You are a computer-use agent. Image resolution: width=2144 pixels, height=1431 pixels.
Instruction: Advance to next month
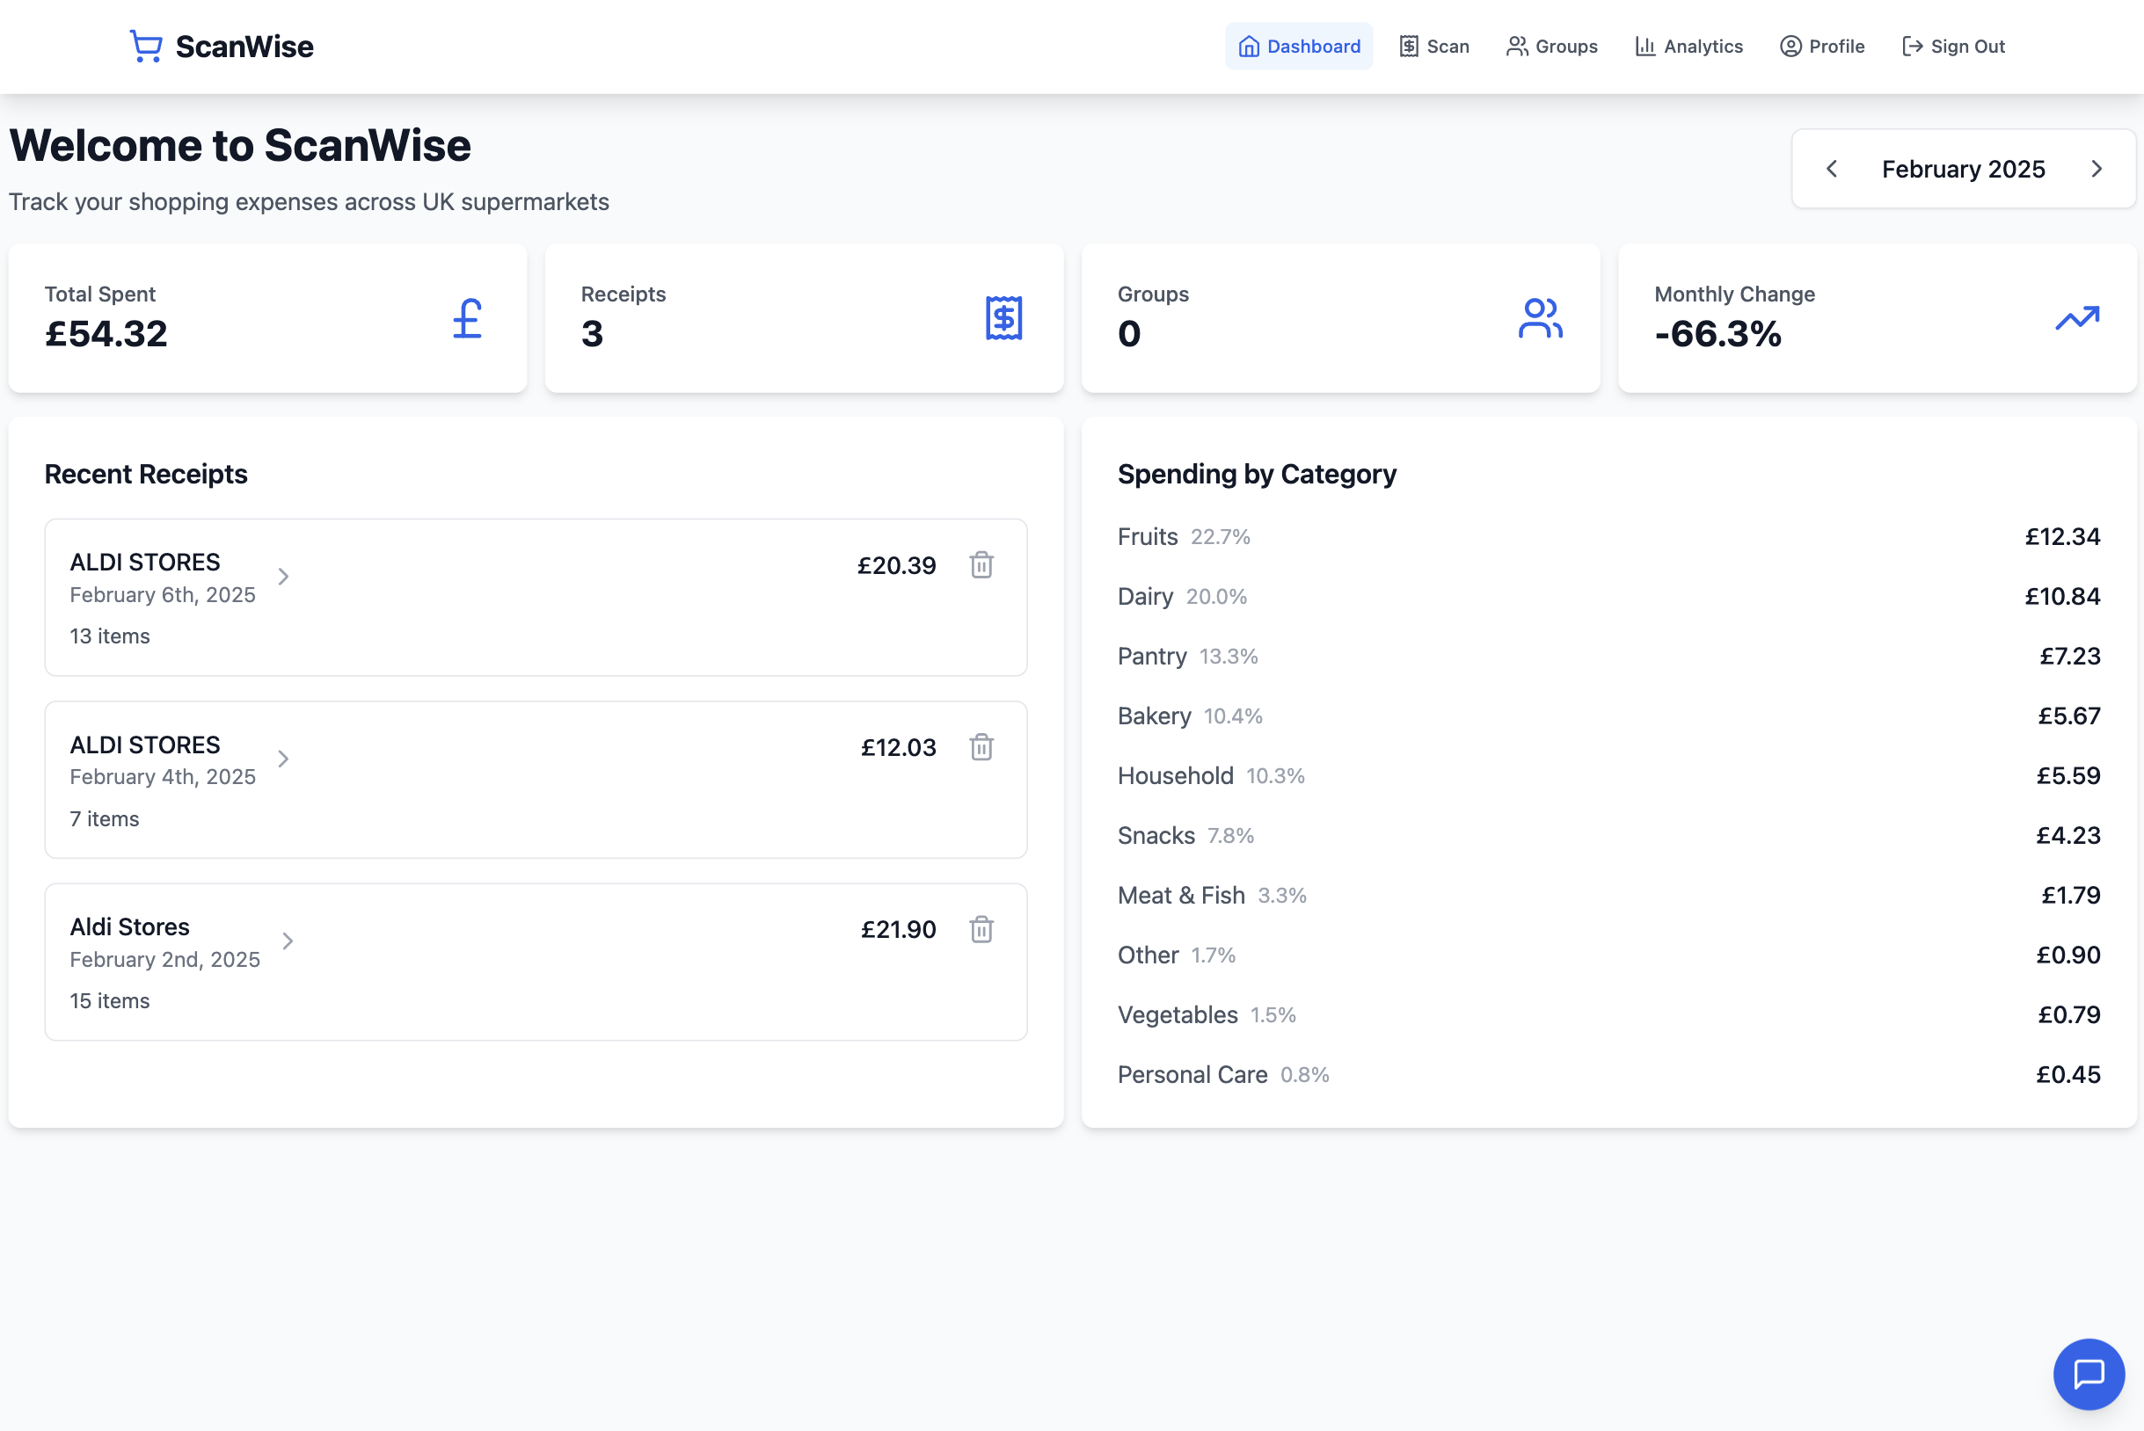[2097, 169]
